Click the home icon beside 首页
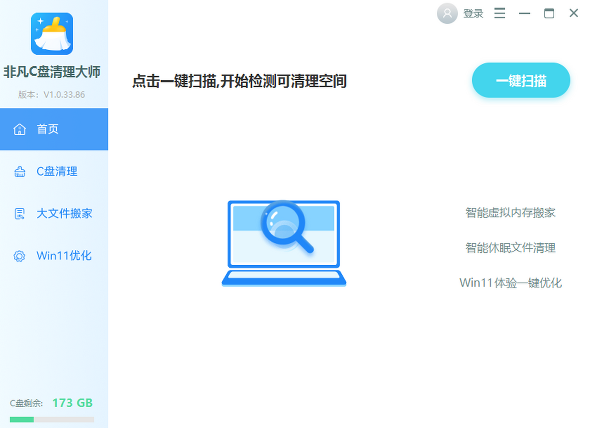597x428 pixels. [x=19, y=129]
